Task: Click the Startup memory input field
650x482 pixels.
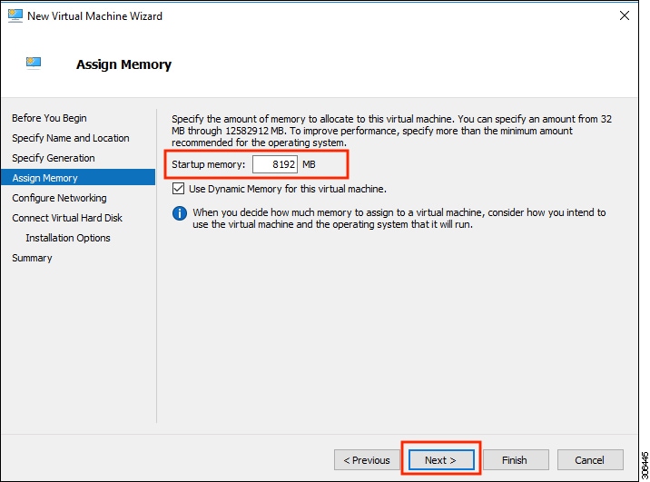Action: [x=275, y=164]
